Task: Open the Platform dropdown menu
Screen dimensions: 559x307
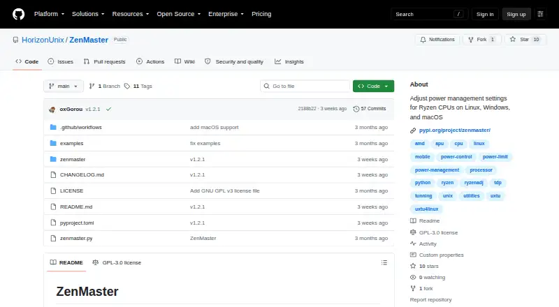Action: pyautogui.click(x=49, y=14)
